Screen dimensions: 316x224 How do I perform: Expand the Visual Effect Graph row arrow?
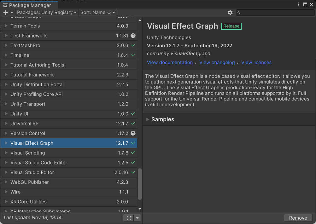tap(6, 143)
